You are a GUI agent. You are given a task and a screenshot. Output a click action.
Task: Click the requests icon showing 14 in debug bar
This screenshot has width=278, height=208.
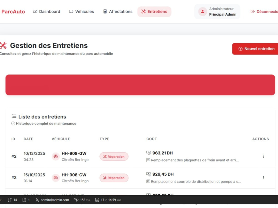point(12,200)
